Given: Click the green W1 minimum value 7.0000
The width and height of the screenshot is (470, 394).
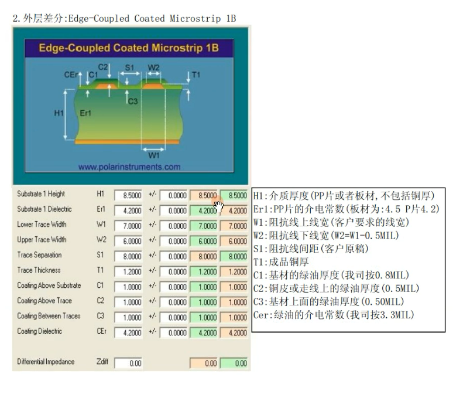Looking at the screenshot, I should tap(204, 226).
